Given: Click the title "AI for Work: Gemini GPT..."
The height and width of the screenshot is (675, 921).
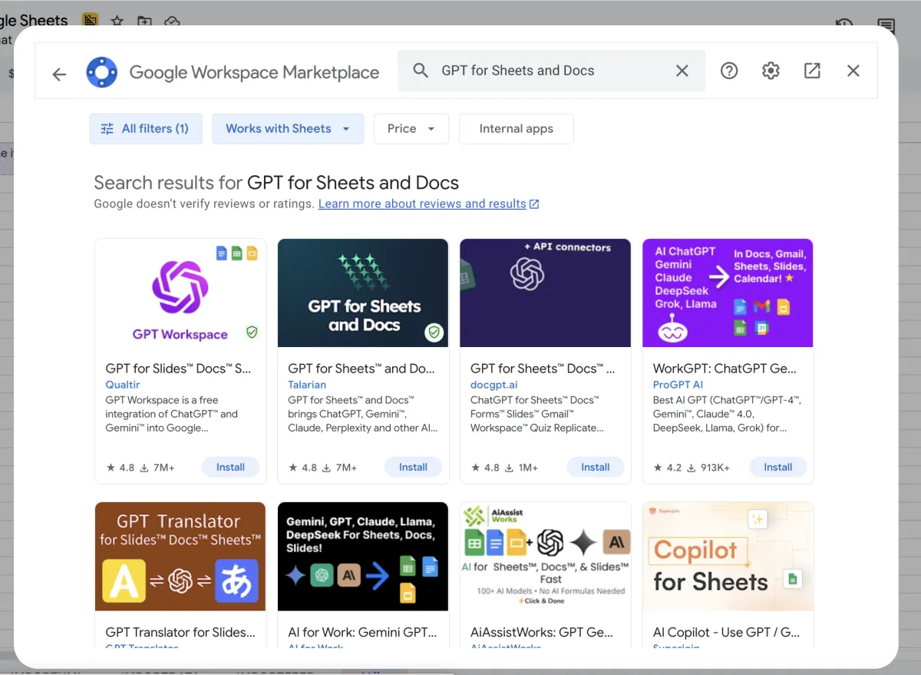Looking at the screenshot, I should tap(363, 632).
